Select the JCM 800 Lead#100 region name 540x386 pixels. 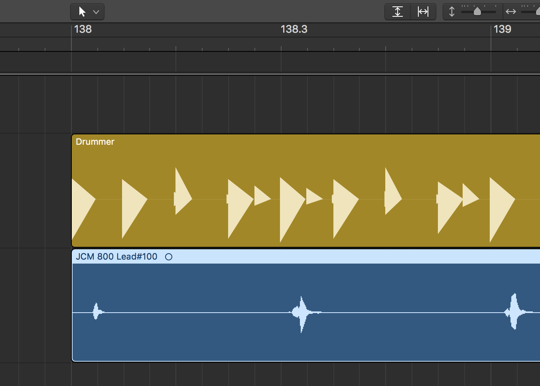(116, 257)
